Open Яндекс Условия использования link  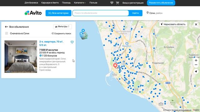click(x=181, y=110)
